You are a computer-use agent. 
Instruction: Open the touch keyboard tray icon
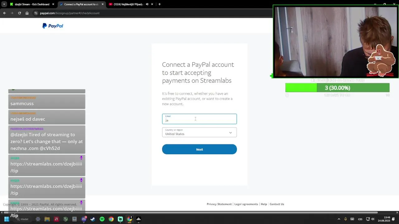click(352, 219)
